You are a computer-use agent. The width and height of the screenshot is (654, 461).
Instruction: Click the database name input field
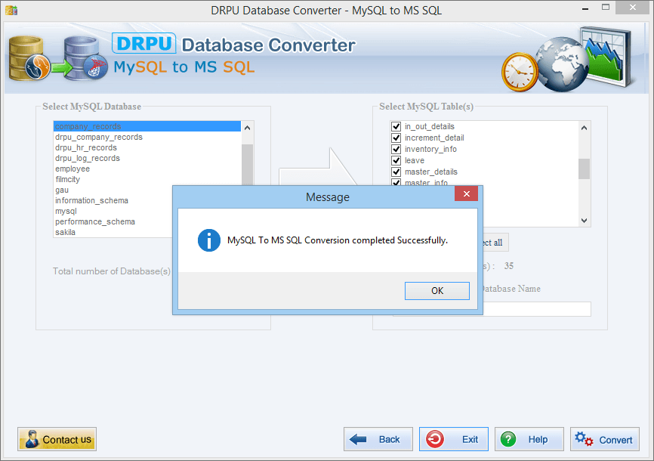(537, 309)
